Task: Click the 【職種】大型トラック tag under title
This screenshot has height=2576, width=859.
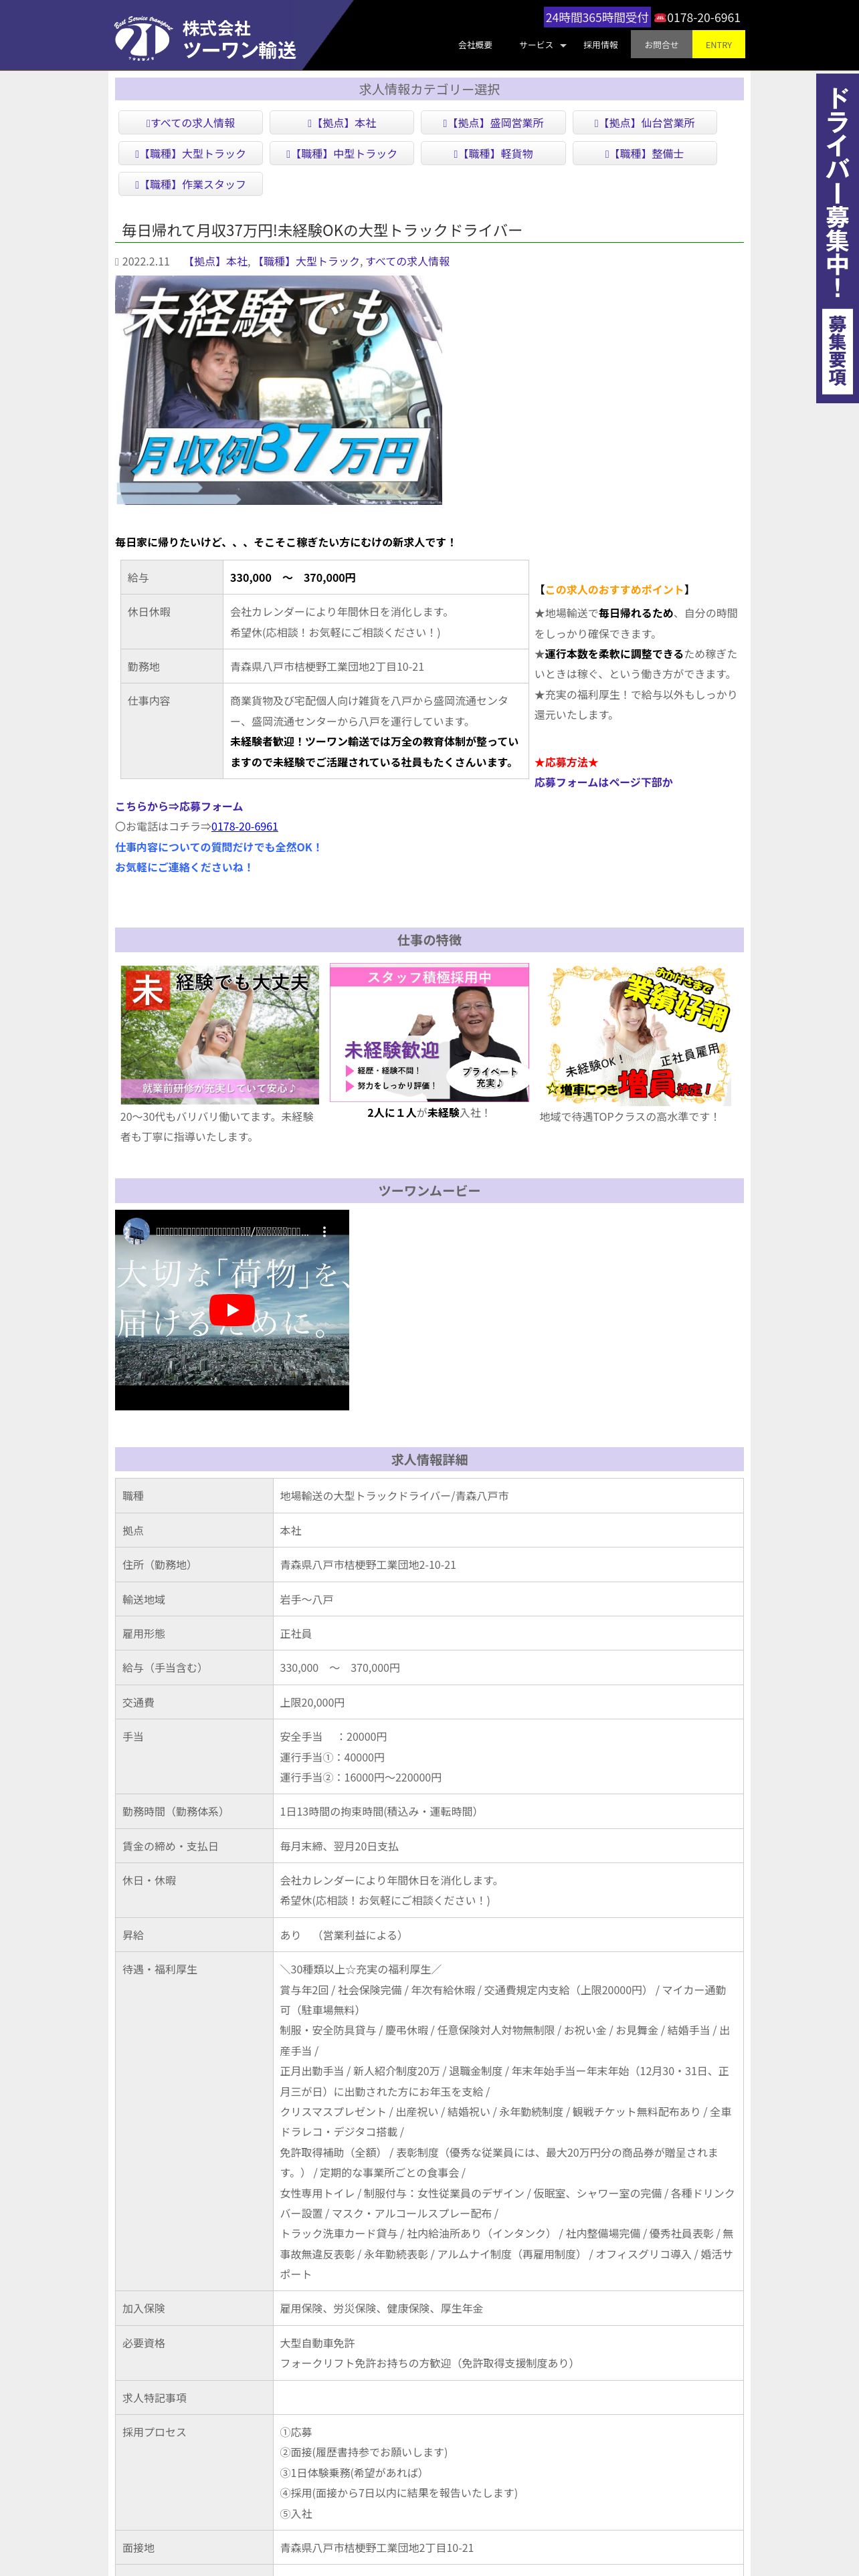Action: pos(307,262)
